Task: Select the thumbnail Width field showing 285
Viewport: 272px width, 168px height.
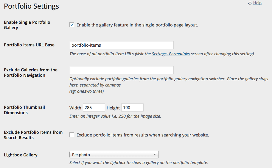Action: tap(94, 108)
